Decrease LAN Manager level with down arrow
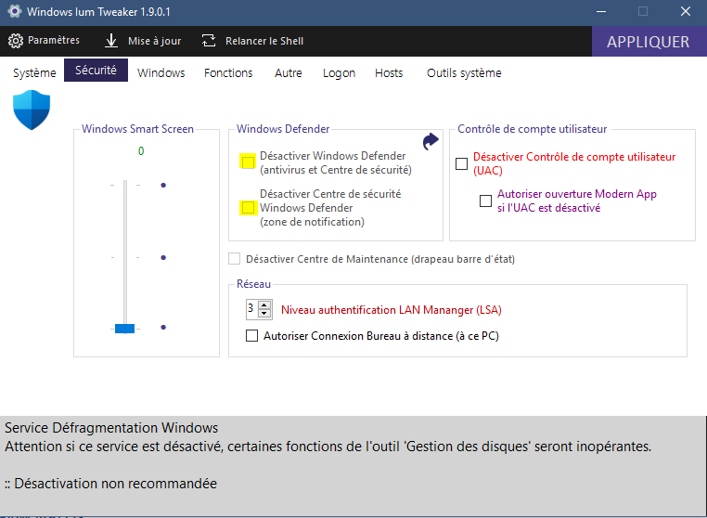The width and height of the screenshot is (707, 518). click(x=264, y=314)
